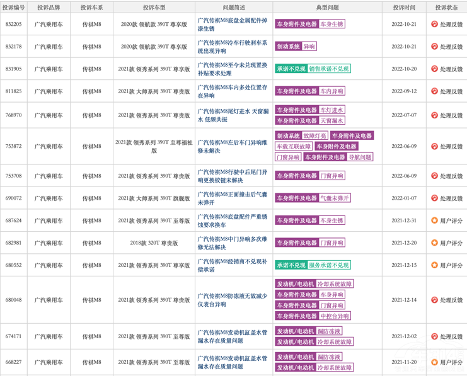Select the 气囊未弹开 problem tag
Screen dimensions: 467x376
pos(334,198)
